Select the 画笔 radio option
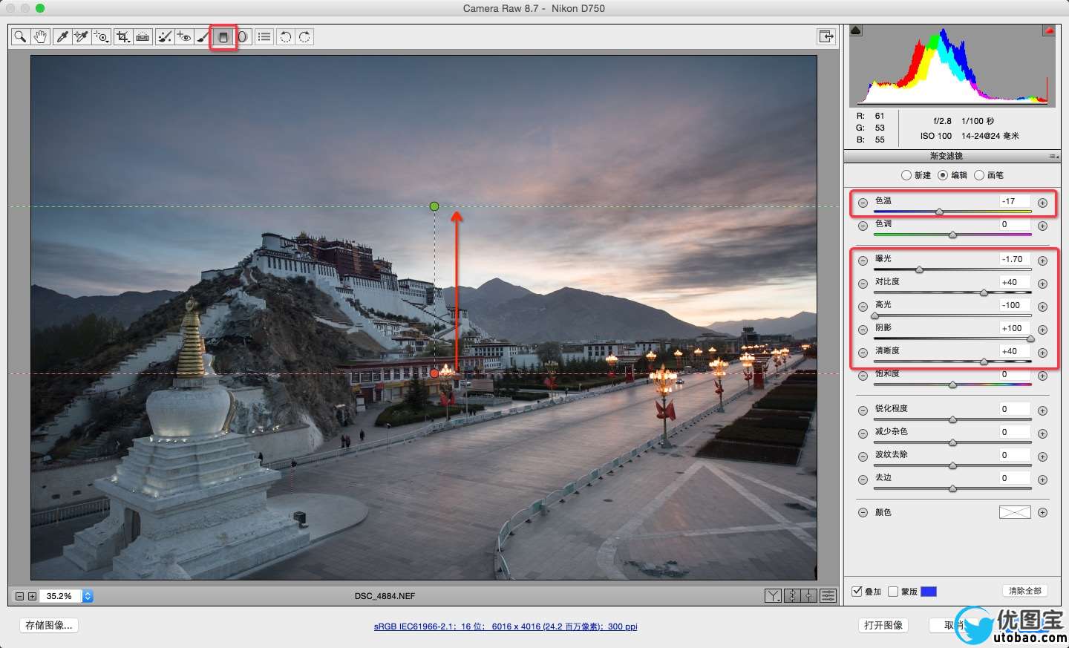The image size is (1069, 648). click(979, 175)
